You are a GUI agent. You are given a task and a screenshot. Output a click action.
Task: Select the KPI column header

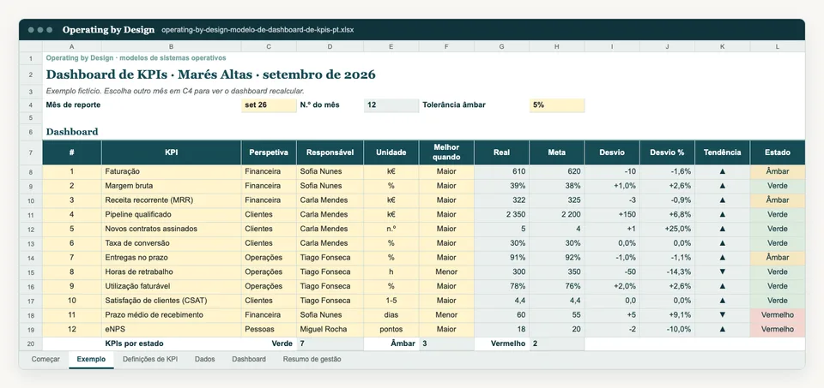172,152
